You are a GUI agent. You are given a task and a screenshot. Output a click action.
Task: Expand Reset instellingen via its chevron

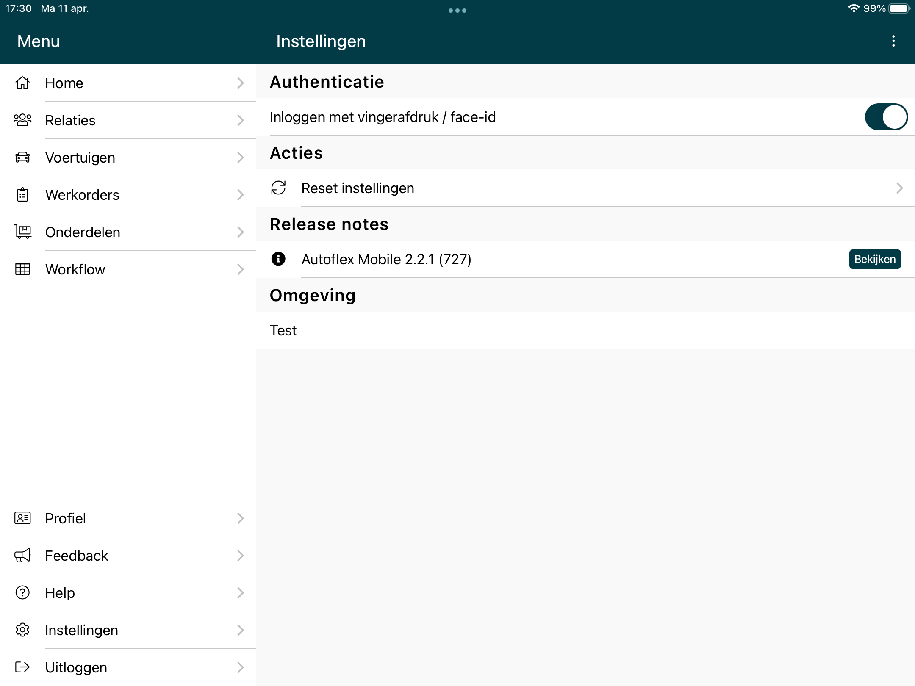899,188
